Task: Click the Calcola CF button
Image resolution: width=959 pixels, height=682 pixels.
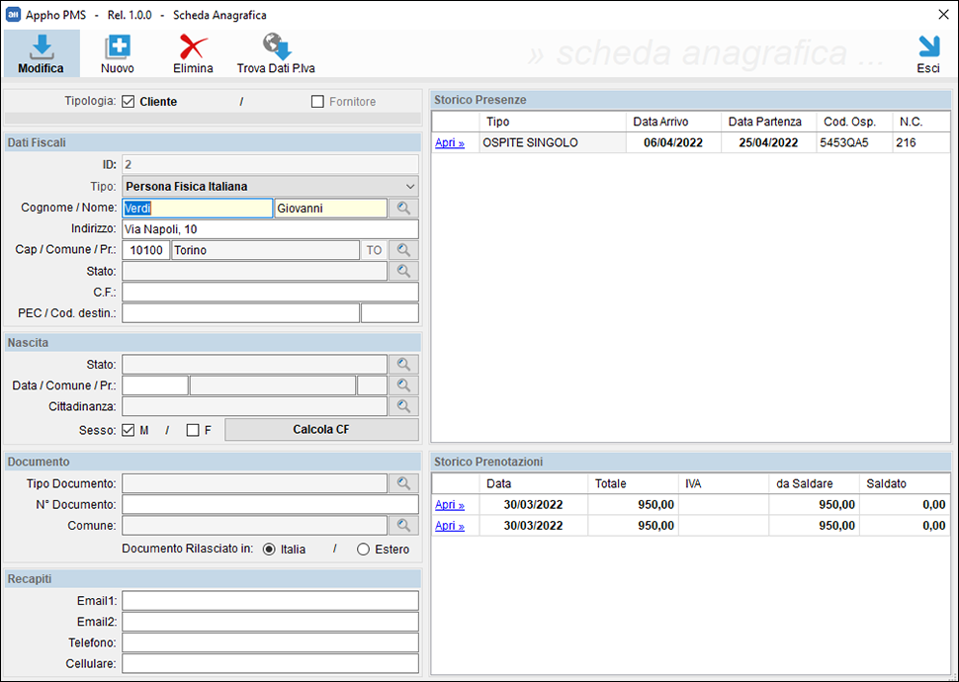Action: pyautogui.click(x=321, y=429)
